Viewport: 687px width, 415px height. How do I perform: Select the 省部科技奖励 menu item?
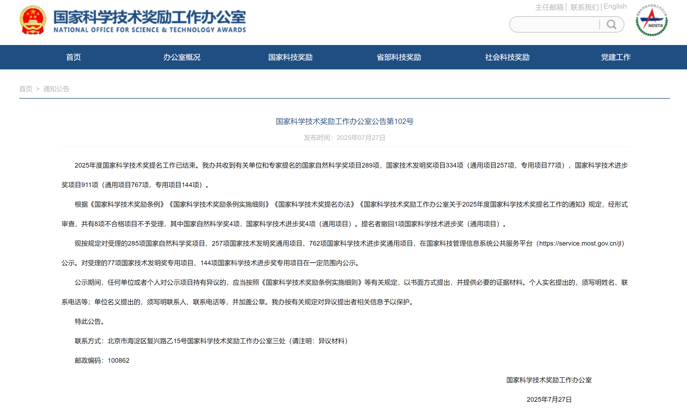399,57
